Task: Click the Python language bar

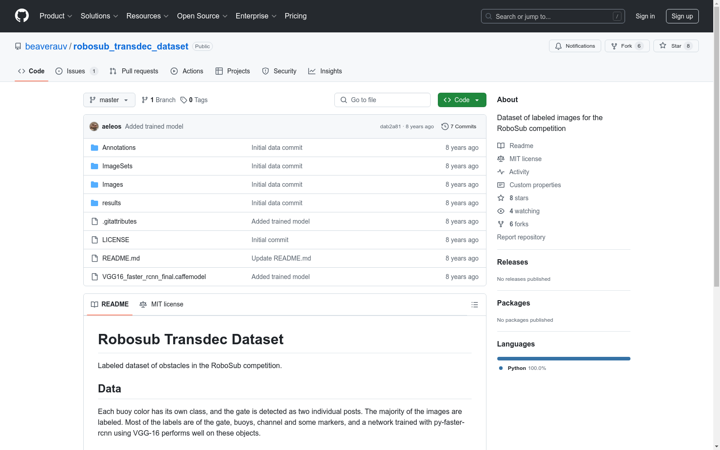Action: point(564,359)
